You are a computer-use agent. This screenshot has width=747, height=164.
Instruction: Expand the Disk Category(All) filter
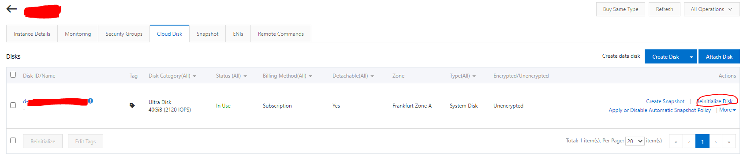(x=172, y=76)
